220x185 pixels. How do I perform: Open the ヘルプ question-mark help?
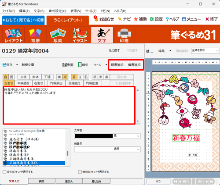pyautogui.click(x=172, y=19)
